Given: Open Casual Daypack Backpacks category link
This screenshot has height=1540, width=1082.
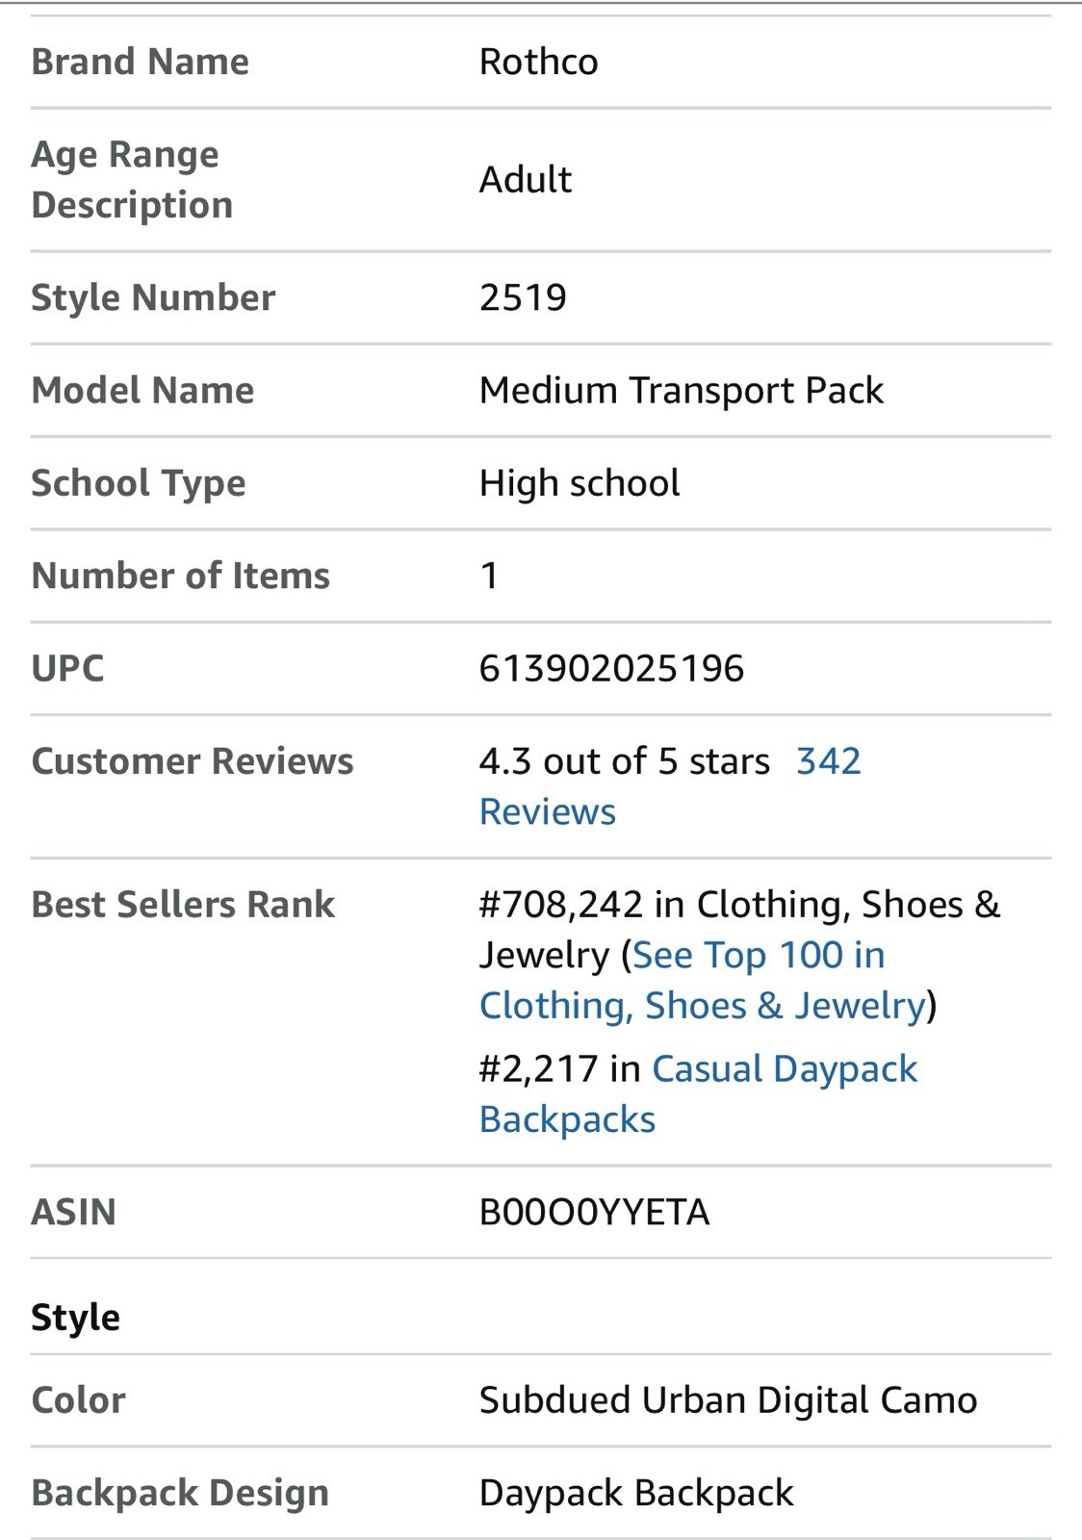Looking at the screenshot, I should [699, 1094].
